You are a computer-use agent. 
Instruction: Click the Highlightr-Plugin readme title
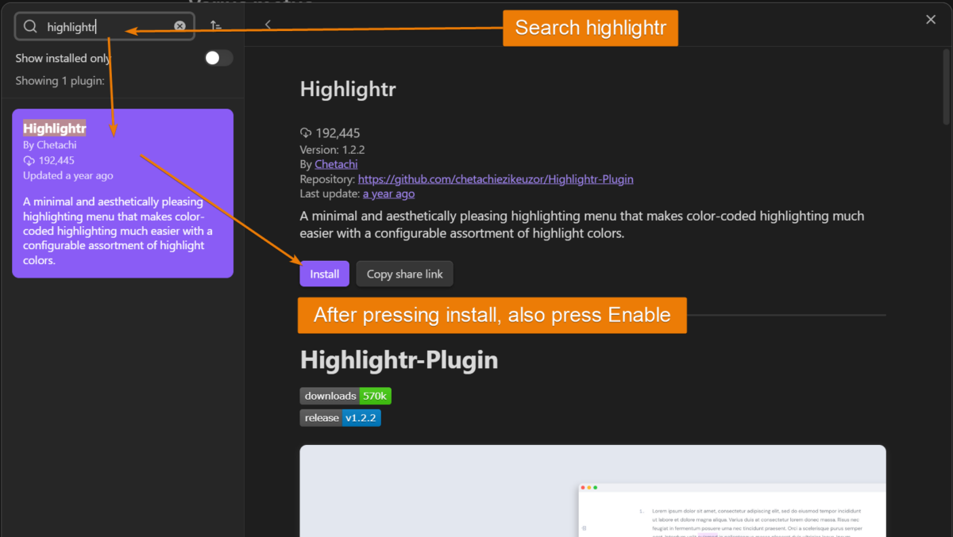pyautogui.click(x=399, y=359)
